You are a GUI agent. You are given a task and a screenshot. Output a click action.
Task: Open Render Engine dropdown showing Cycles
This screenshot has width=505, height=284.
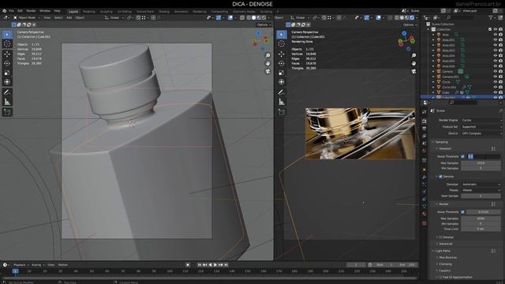point(481,120)
